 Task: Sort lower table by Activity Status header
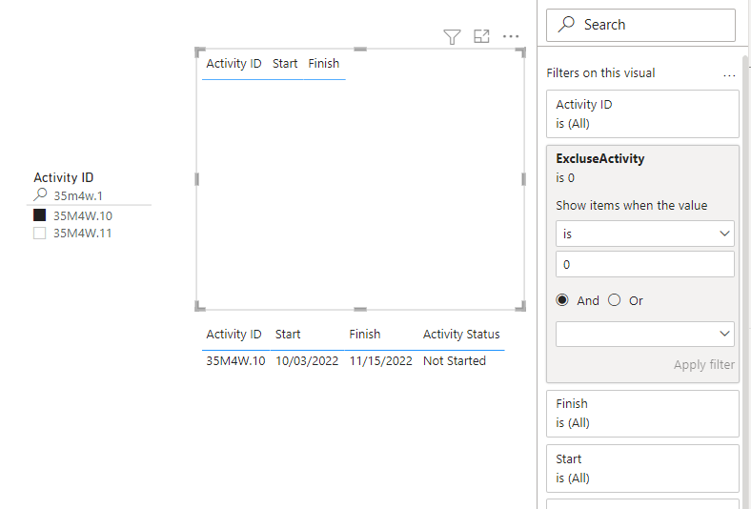point(461,335)
